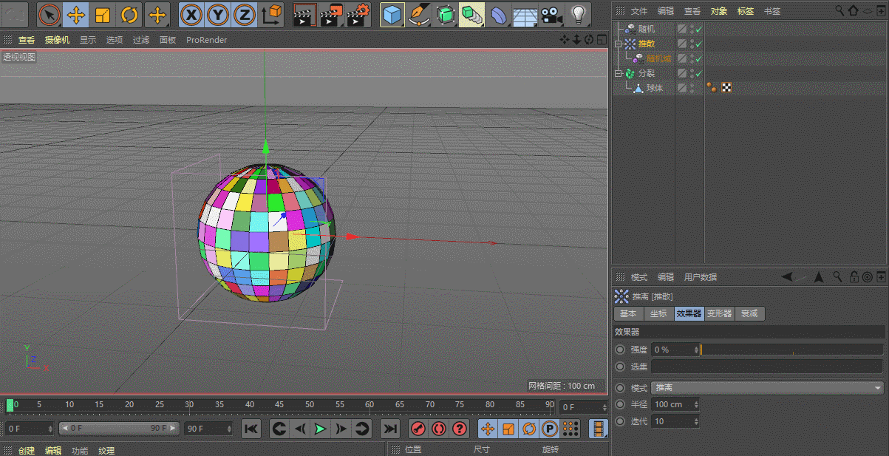This screenshot has width=889, height=456.
Task: Click the camera object icon
Action: click(x=550, y=14)
